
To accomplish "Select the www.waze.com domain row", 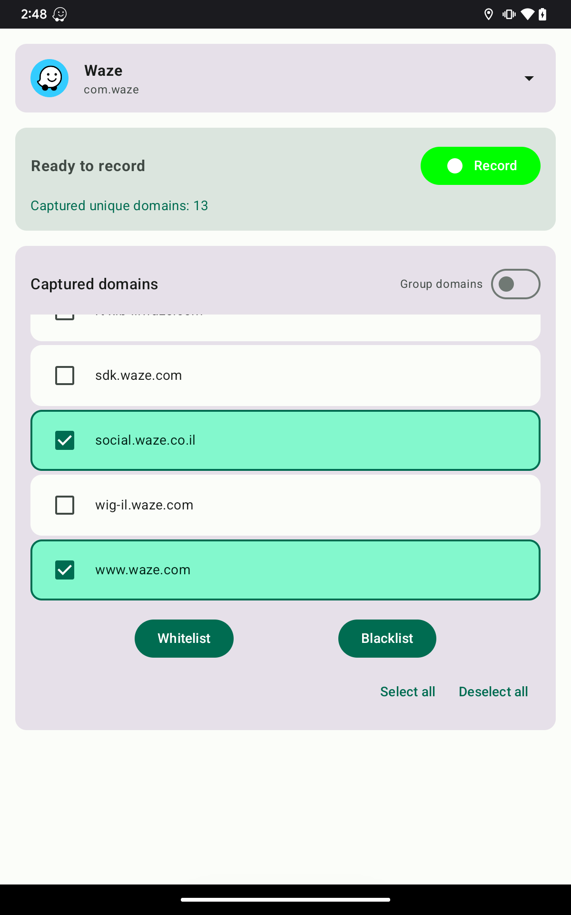I will [x=285, y=570].
